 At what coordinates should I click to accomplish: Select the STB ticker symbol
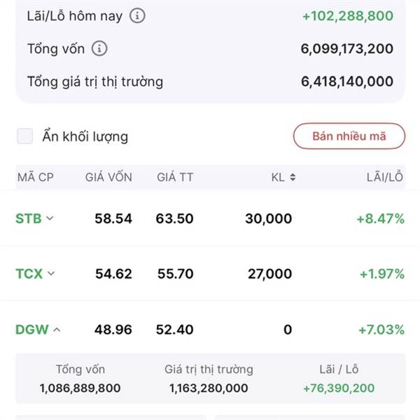click(x=29, y=218)
